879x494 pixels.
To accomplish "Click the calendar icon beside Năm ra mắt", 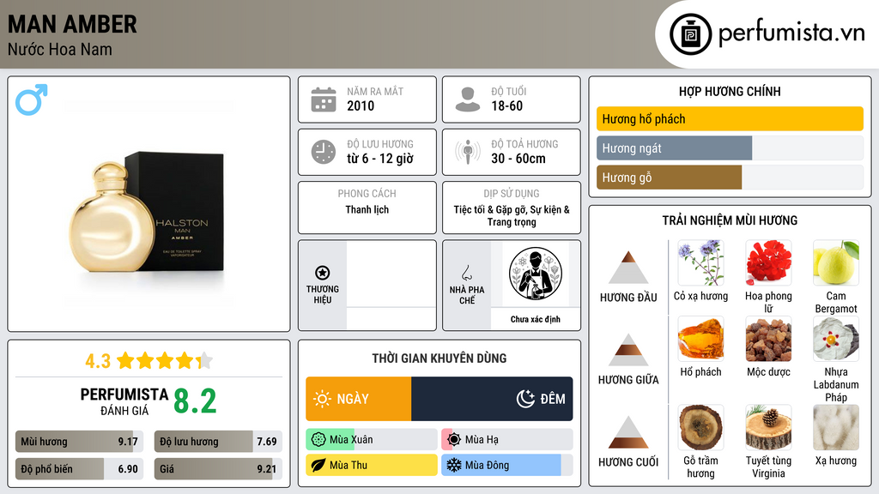I will click(x=324, y=99).
